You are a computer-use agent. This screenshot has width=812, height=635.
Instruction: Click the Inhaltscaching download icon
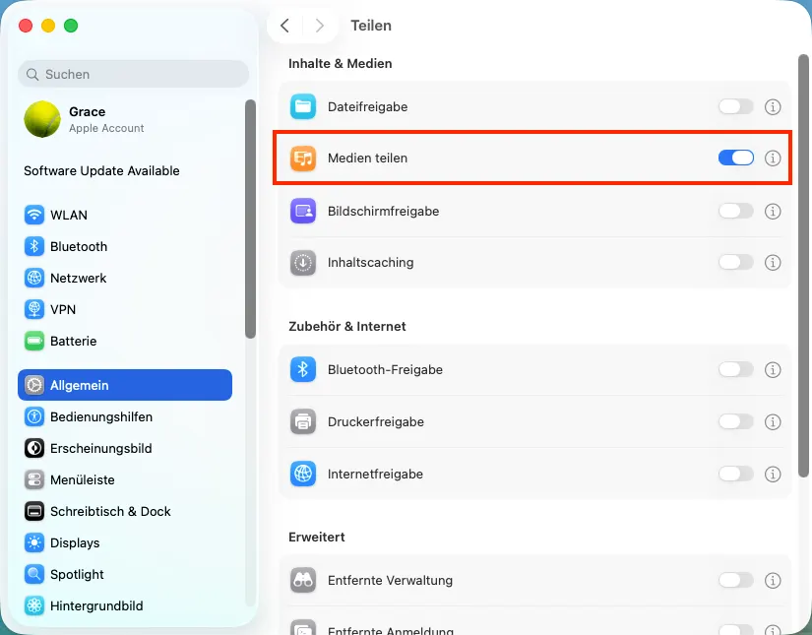(x=303, y=263)
